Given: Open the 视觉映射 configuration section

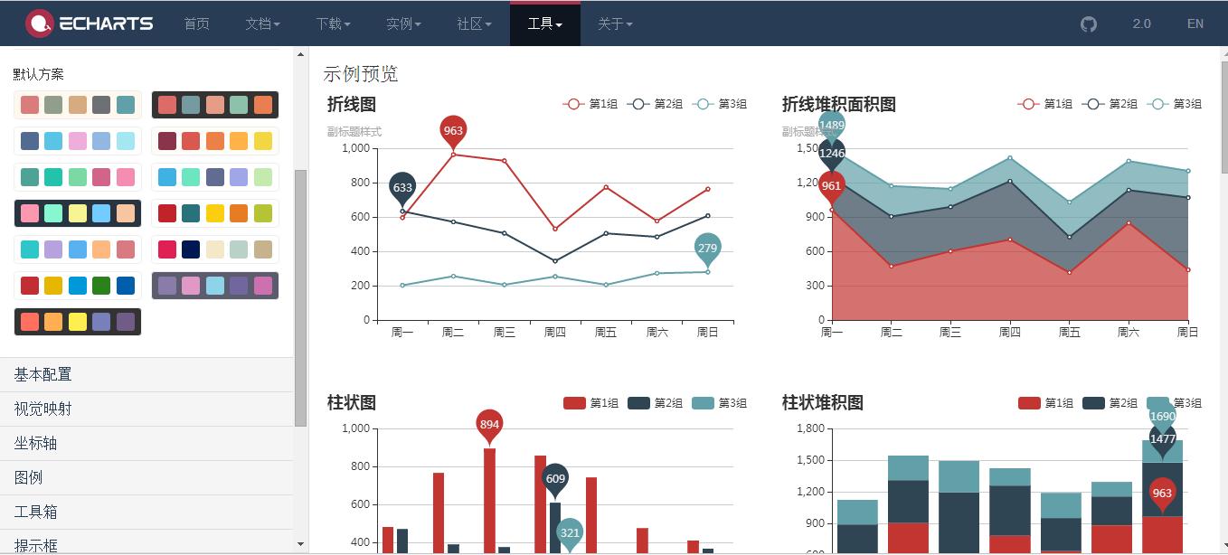Looking at the screenshot, I should click(x=41, y=409).
